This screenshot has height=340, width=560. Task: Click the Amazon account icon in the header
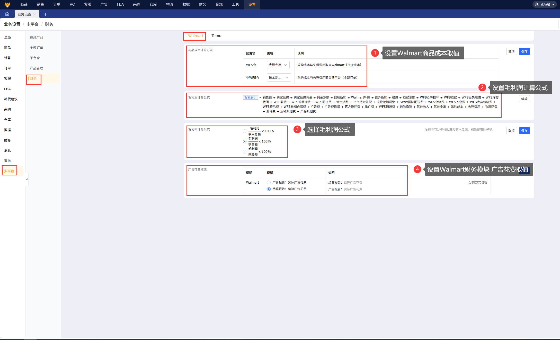537,4
